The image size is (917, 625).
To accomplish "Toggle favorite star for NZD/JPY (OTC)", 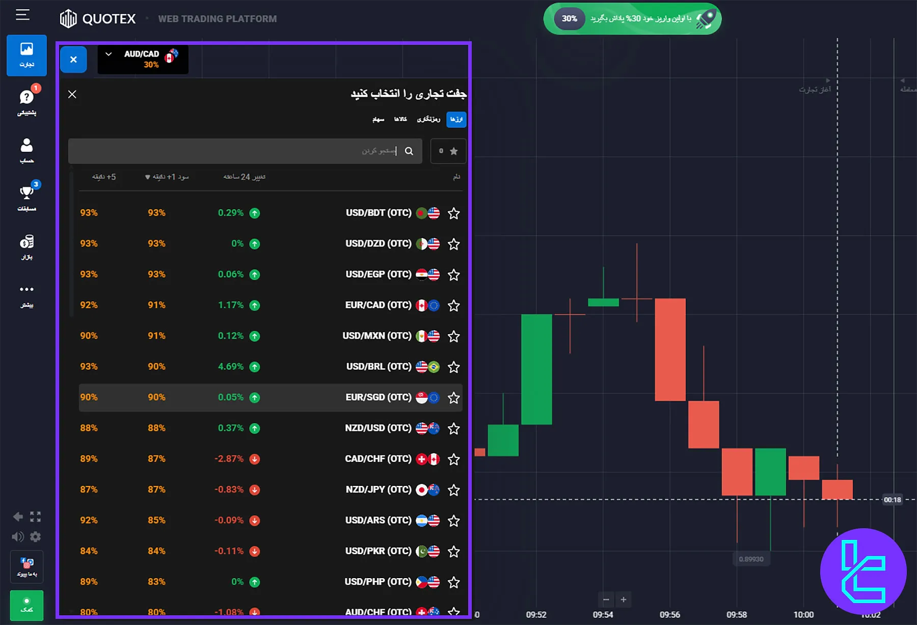I will tap(453, 490).
